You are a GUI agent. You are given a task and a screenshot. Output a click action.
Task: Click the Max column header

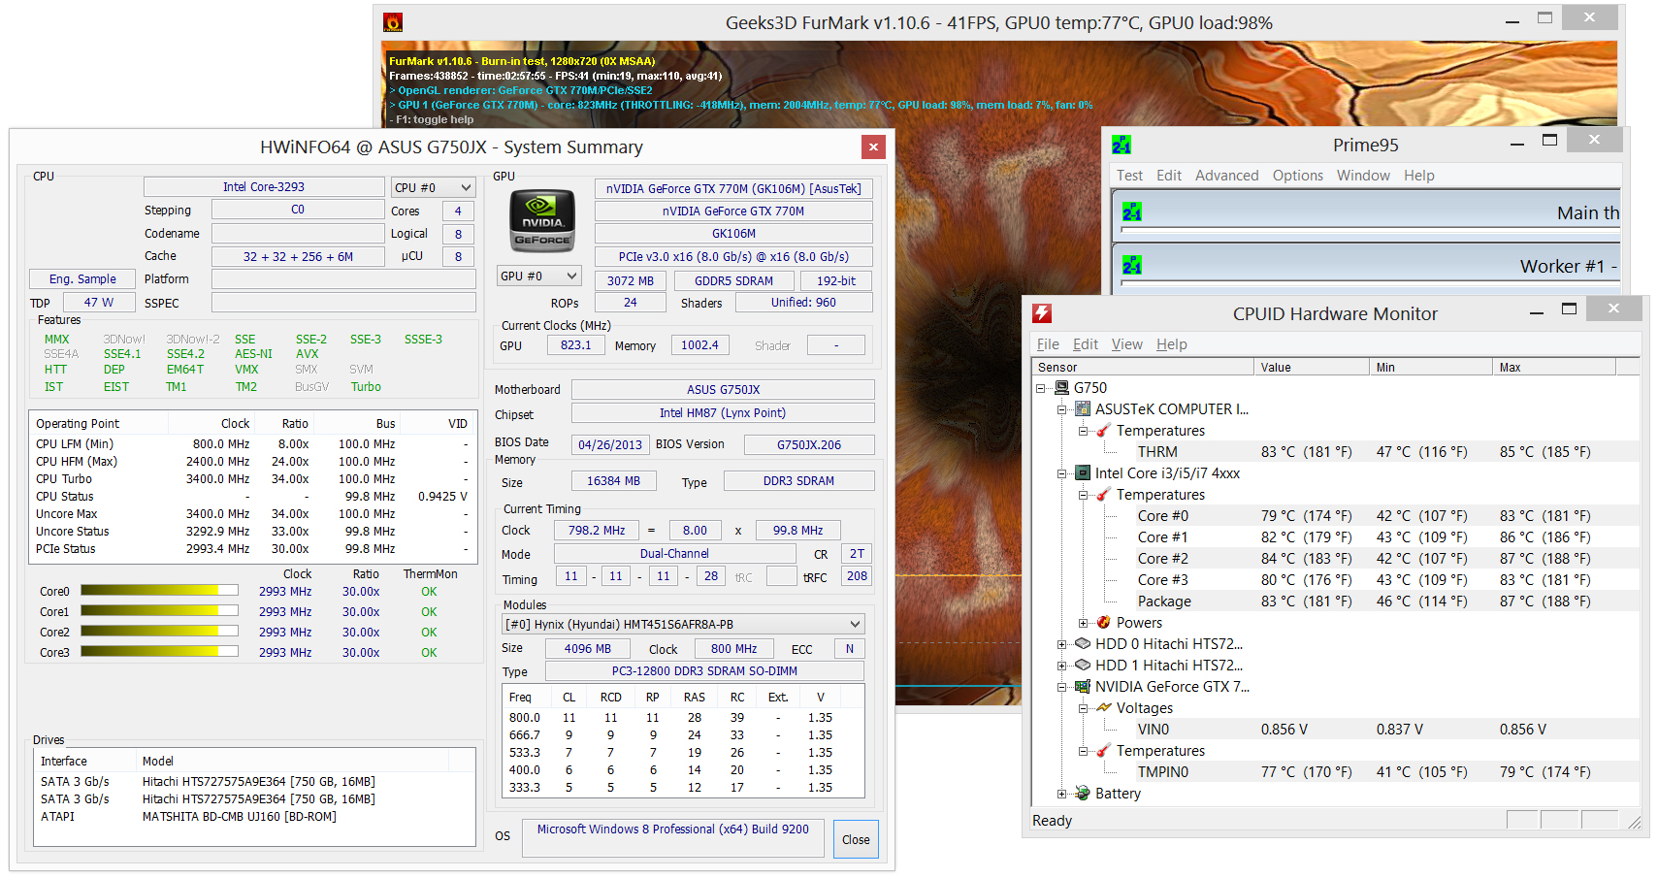point(1554,367)
